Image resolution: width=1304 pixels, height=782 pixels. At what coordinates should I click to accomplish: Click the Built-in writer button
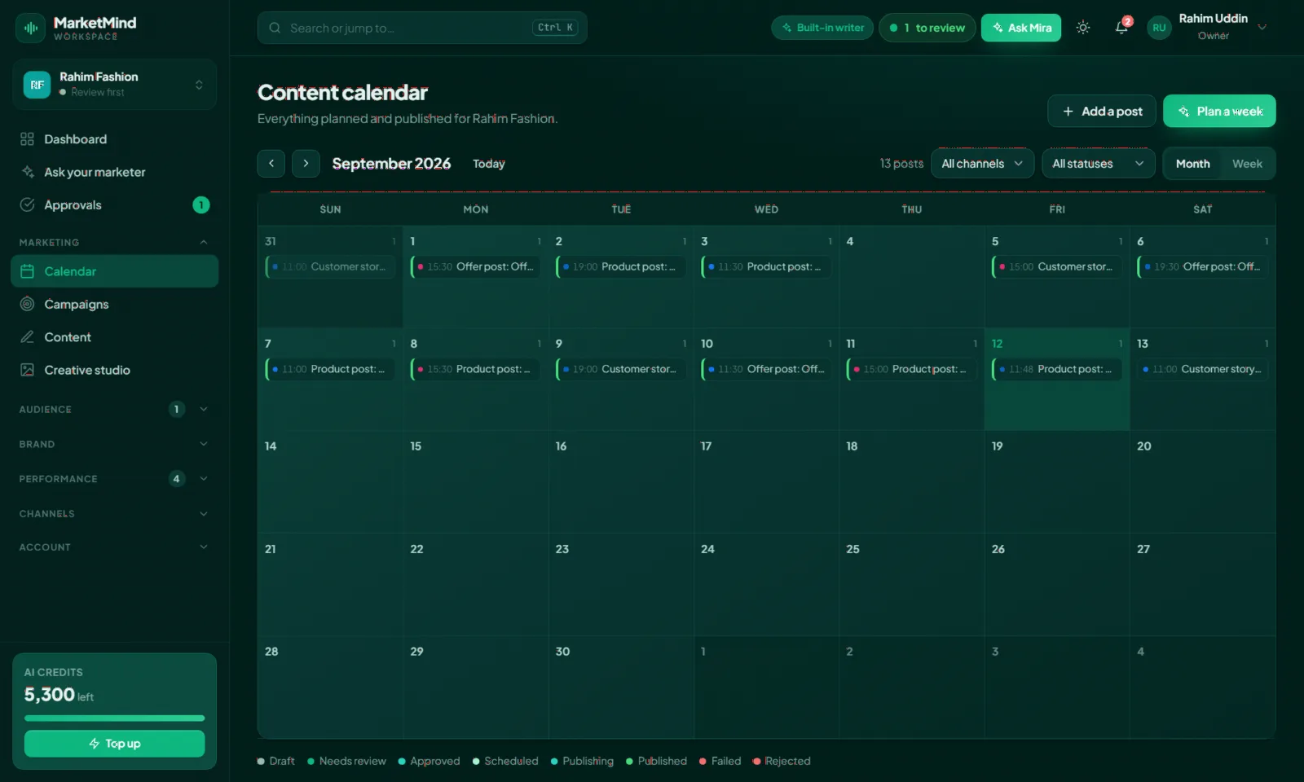[822, 28]
